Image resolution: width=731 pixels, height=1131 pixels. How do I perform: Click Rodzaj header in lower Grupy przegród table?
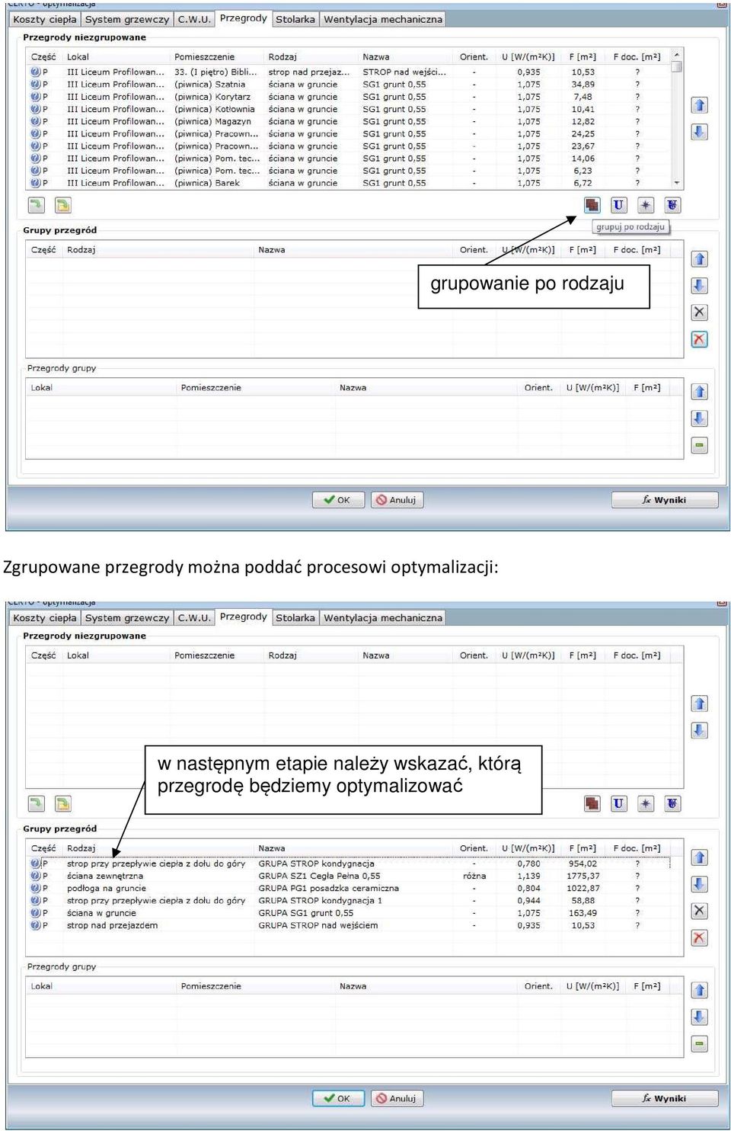(x=81, y=848)
